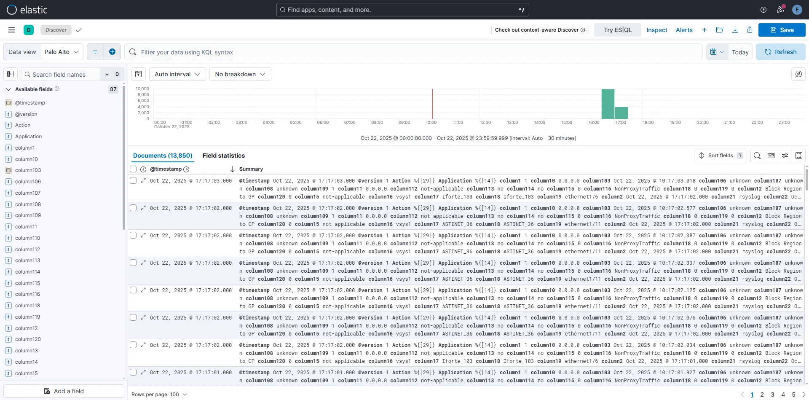Screen dimensions: 809x400
Task: Open the Elastic home logo
Action: 27,10
